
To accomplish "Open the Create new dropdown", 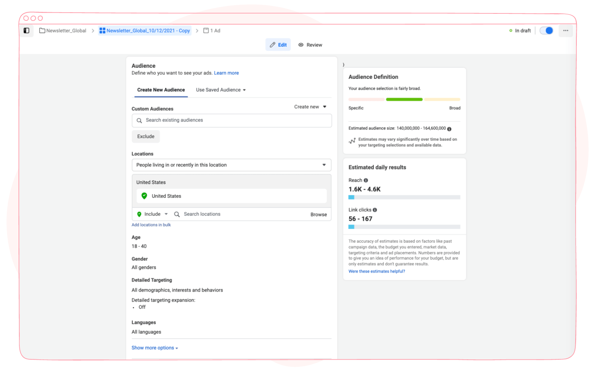I will tap(310, 107).
